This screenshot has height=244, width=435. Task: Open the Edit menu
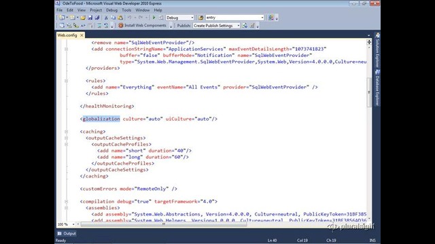(x=69, y=10)
